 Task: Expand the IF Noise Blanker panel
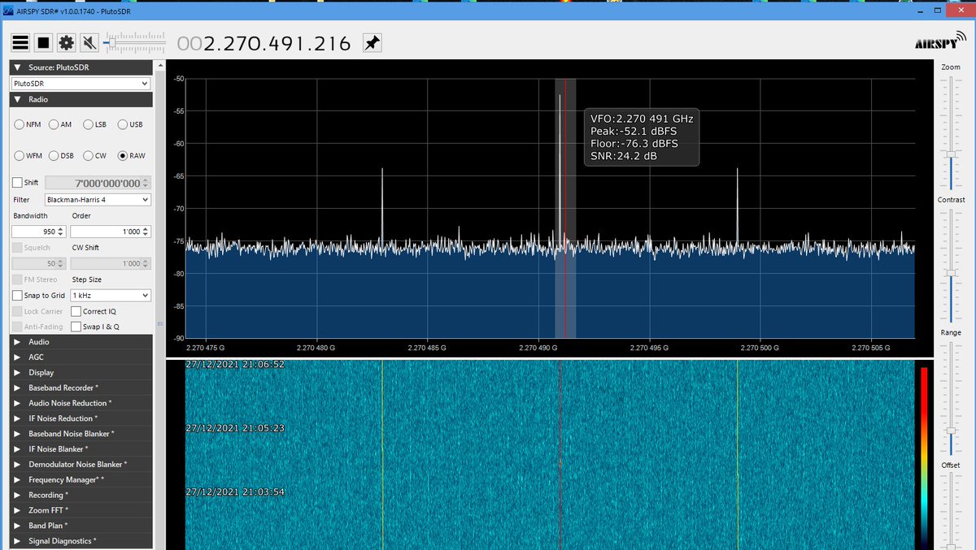(81, 449)
